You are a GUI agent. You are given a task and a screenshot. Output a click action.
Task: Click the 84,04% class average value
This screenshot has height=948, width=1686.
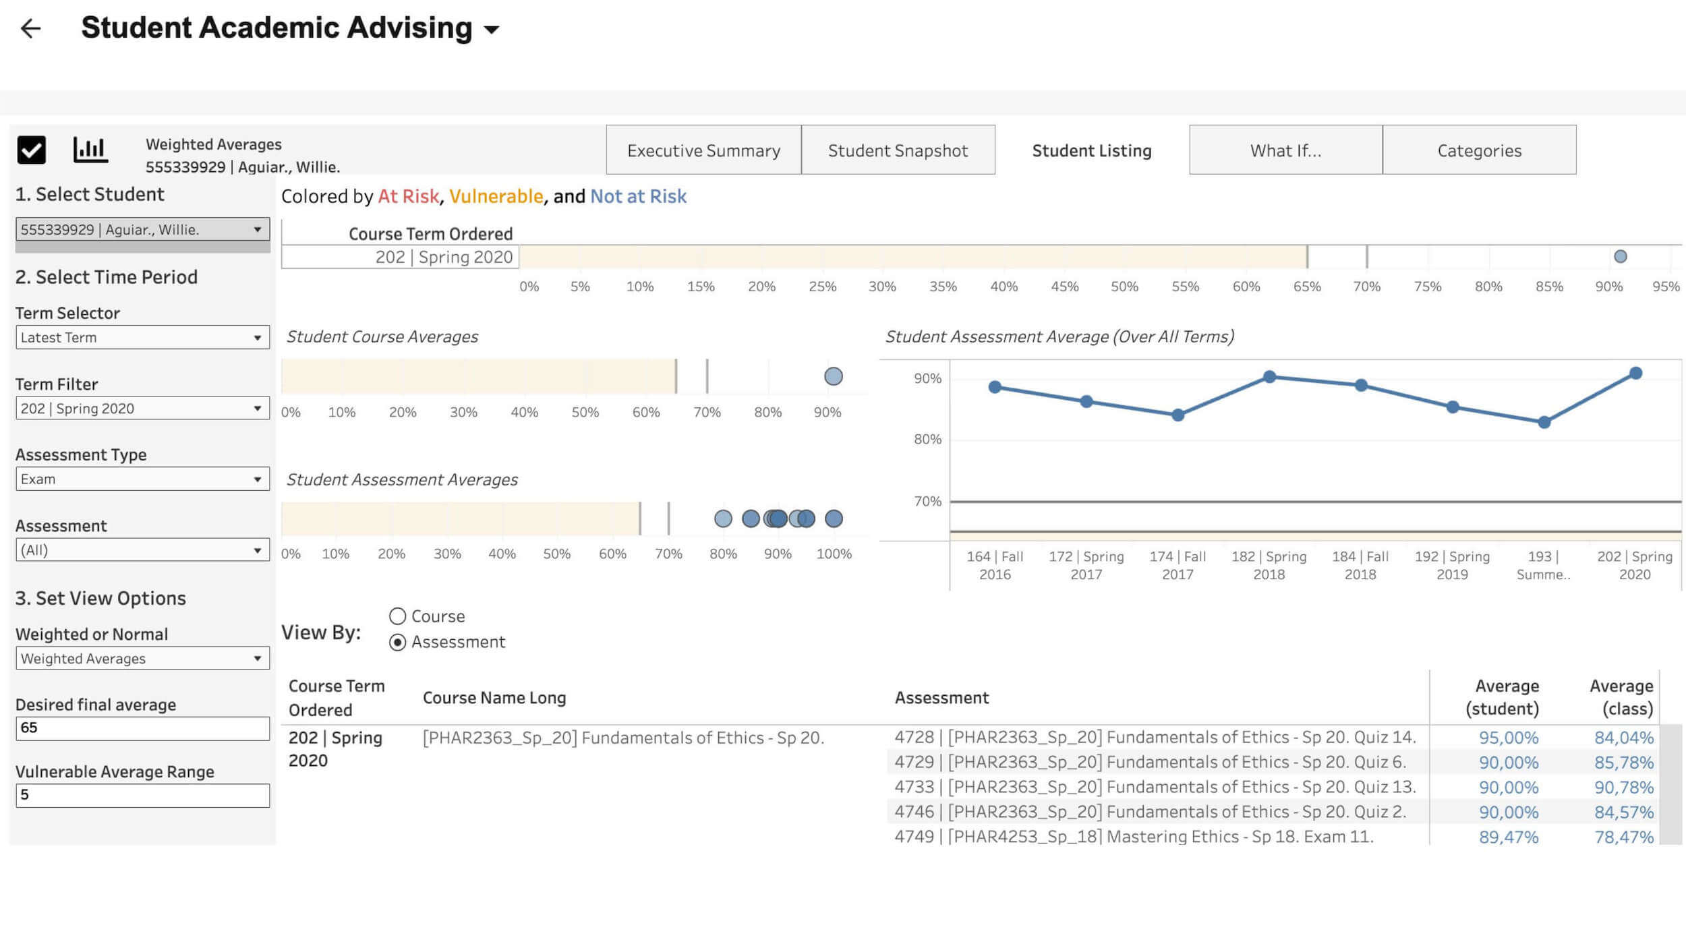(1624, 738)
